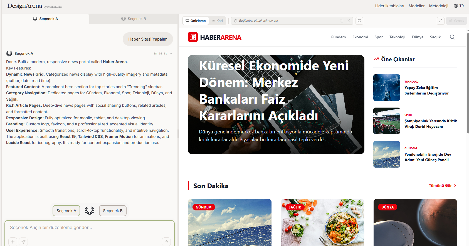Send the edit with arrow button
This screenshot has width=469, height=246.
pos(166,242)
